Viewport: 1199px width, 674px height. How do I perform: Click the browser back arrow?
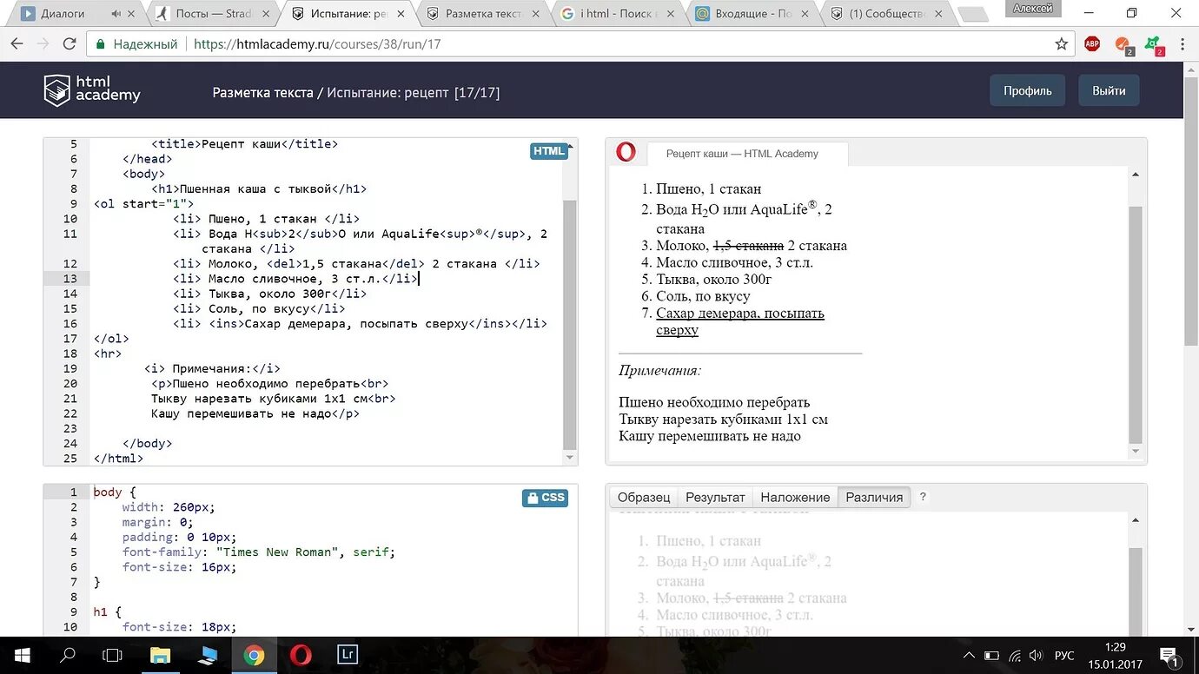pos(17,44)
